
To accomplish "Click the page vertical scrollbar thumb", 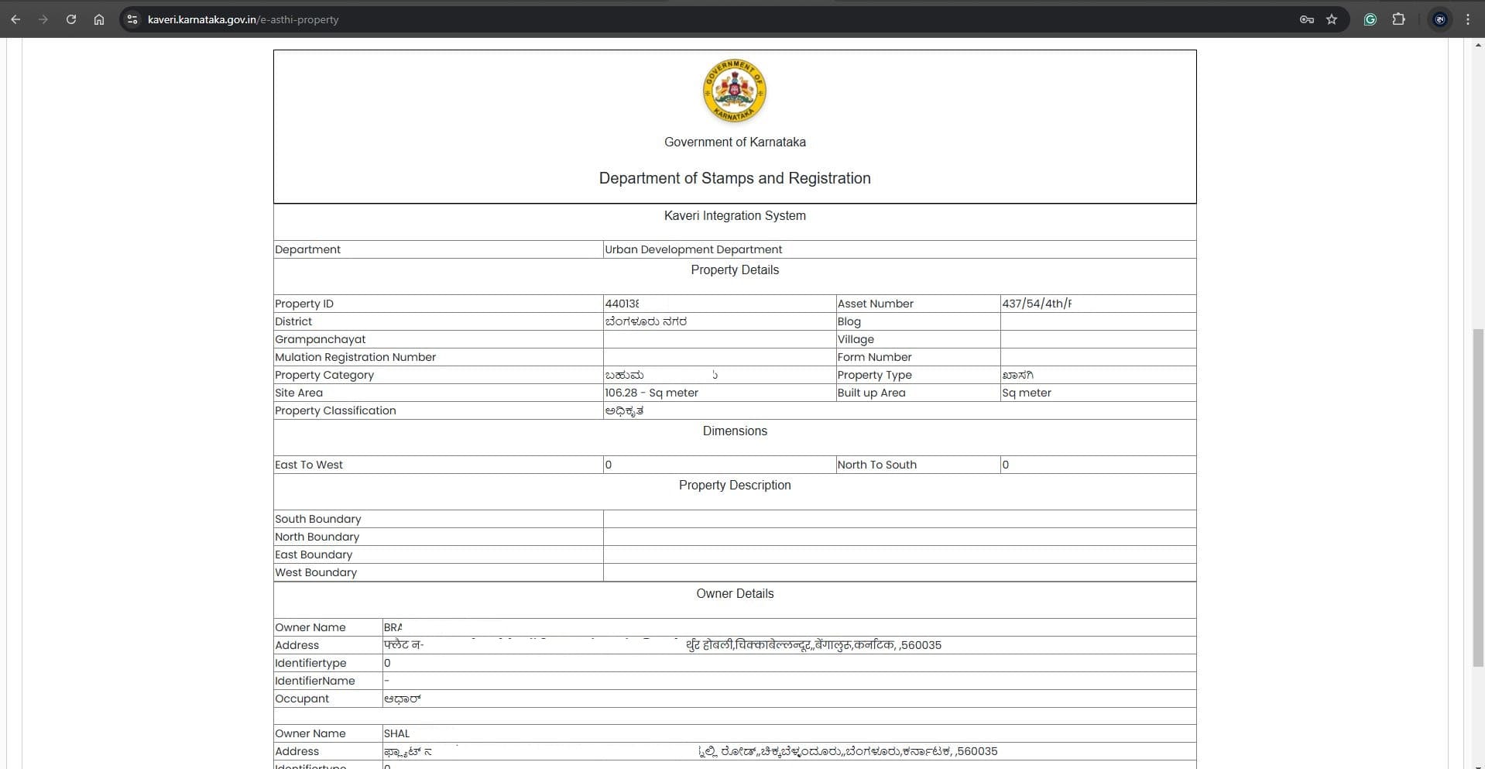I will click(x=1478, y=496).
